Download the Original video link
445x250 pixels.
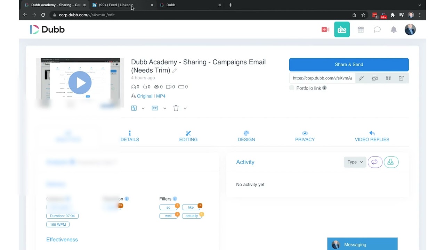[144, 96]
